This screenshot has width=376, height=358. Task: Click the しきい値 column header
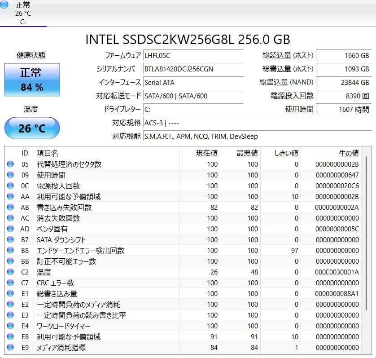click(x=286, y=153)
